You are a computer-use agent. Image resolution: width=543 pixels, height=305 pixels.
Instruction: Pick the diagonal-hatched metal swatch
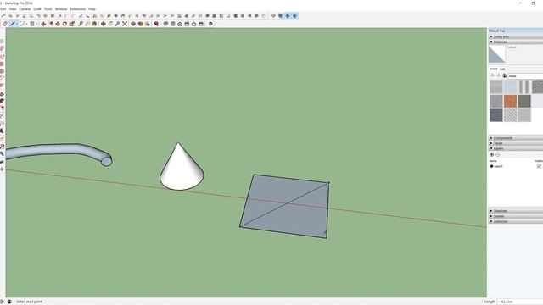pyautogui.click(x=510, y=115)
